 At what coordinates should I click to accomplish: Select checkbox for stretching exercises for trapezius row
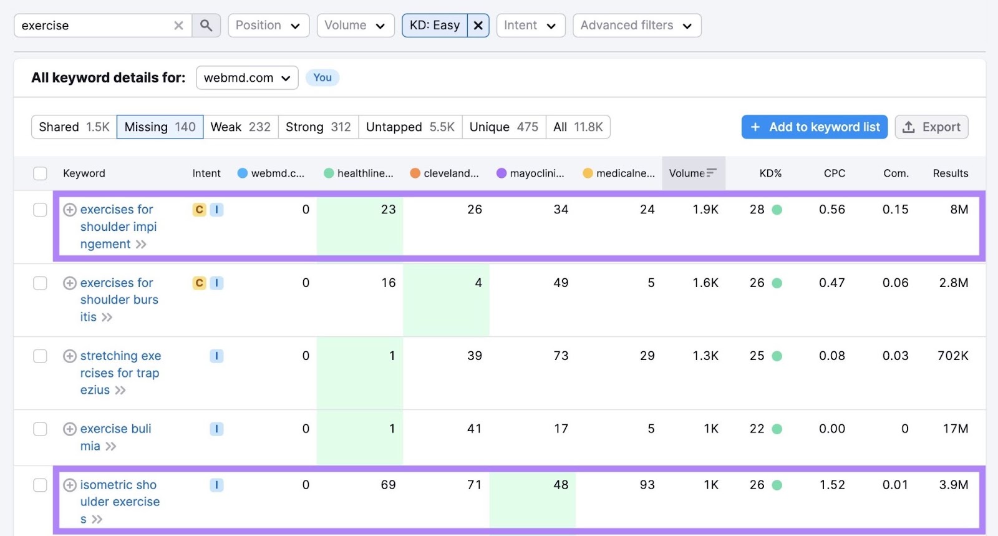pos(40,356)
